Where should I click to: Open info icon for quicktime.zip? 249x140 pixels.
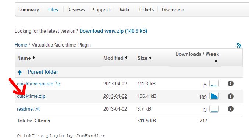pyautogui.click(x=230, y=96)
